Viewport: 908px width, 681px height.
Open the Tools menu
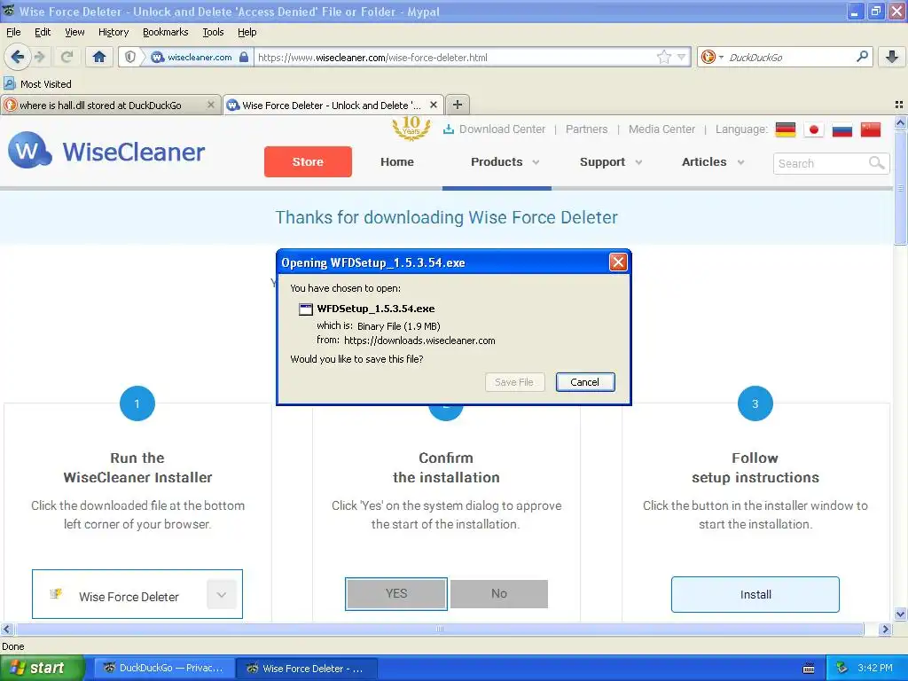(213, 32)
